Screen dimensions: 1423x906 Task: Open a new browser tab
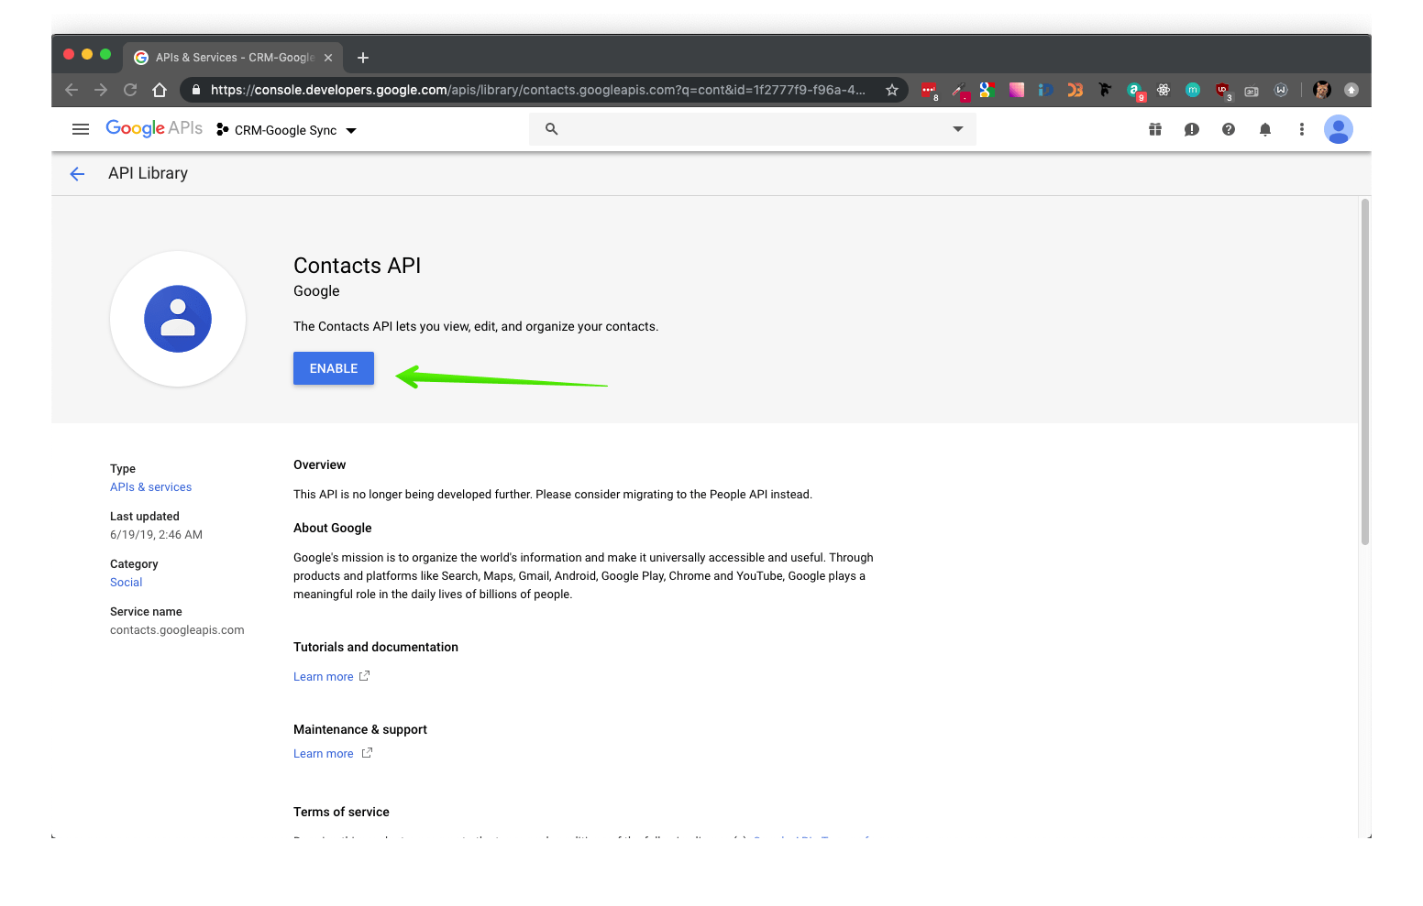coord(362,57)
